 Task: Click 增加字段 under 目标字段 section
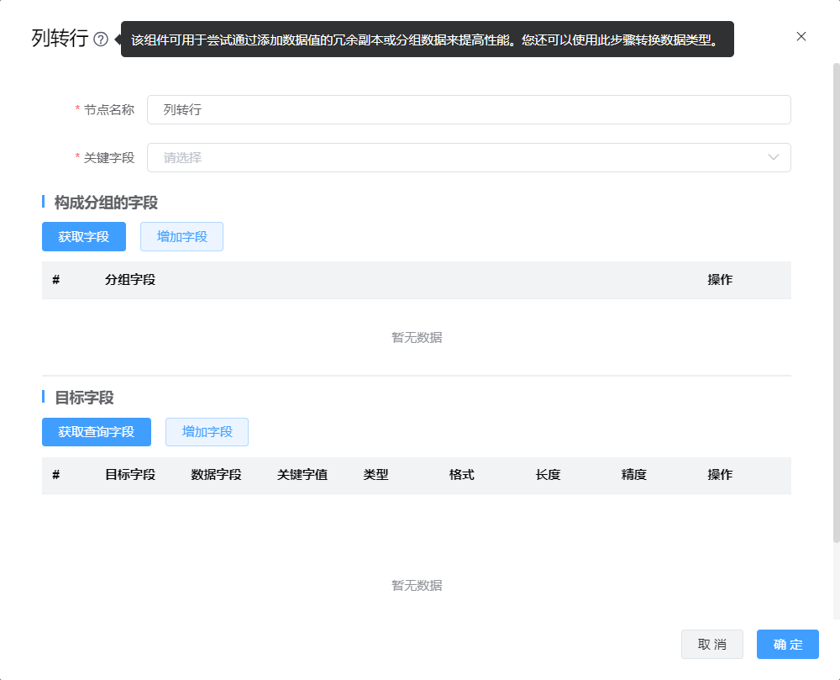(207, 432)
